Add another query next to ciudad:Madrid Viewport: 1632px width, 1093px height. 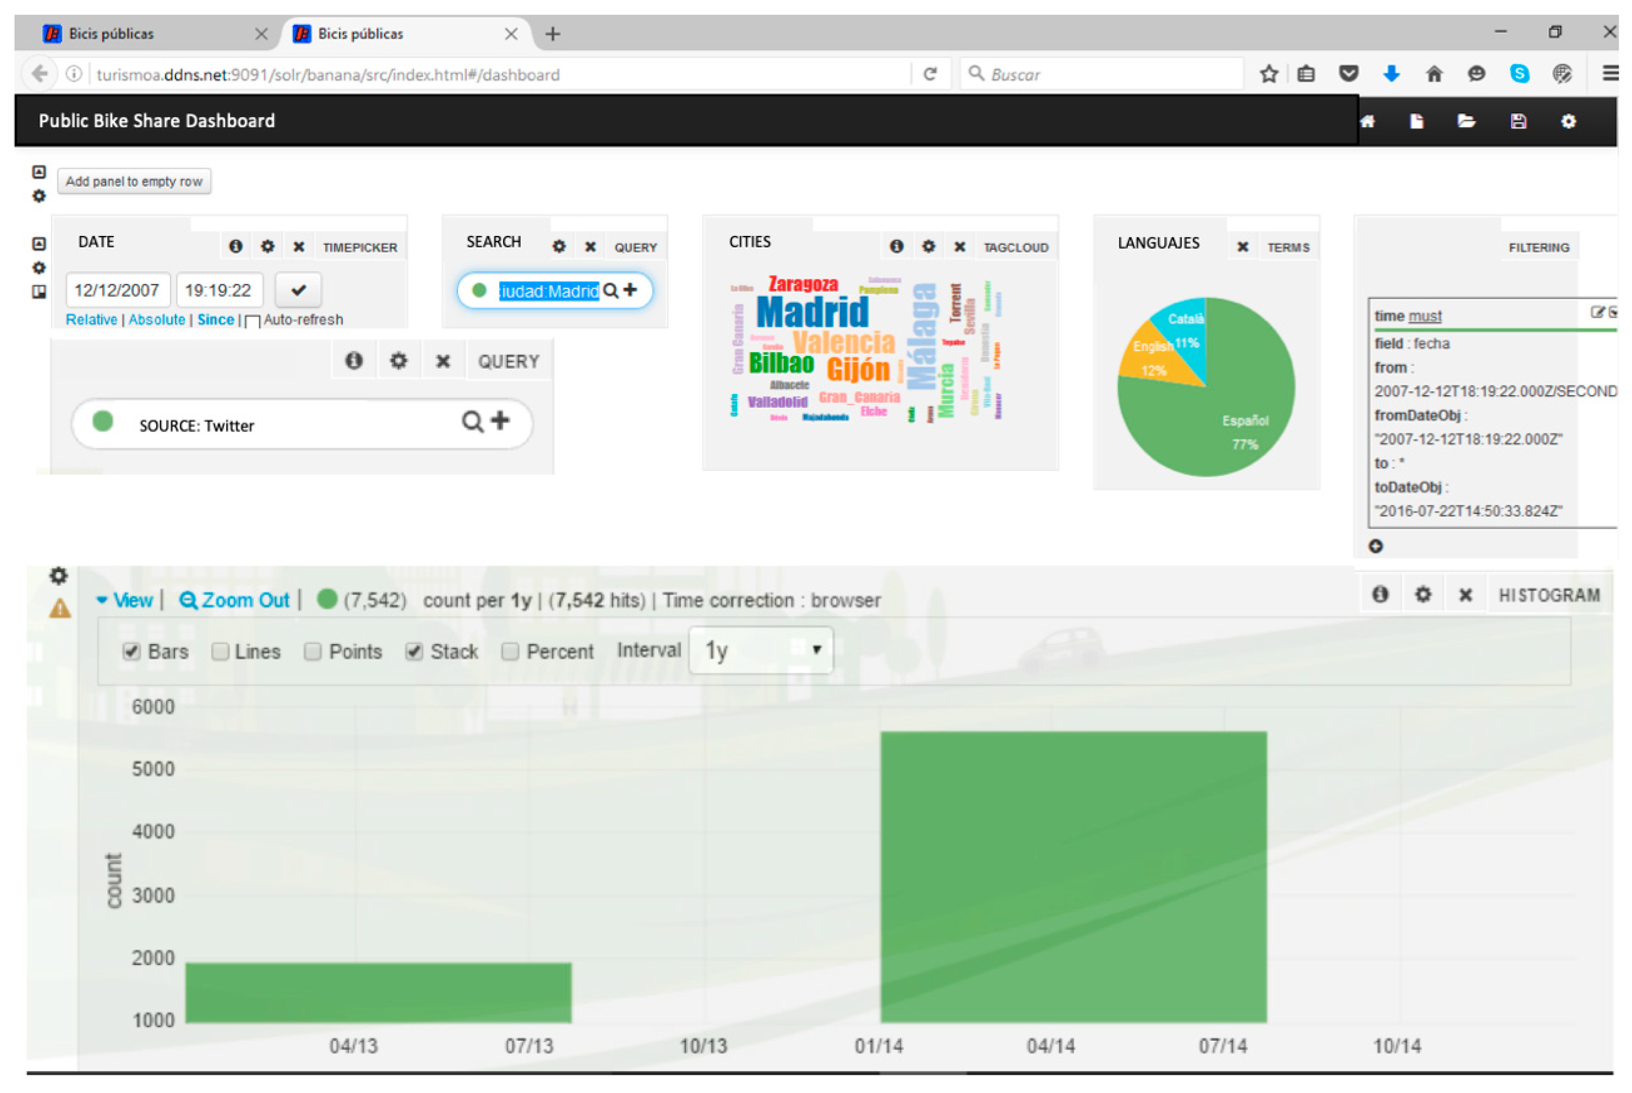(630, 289)
